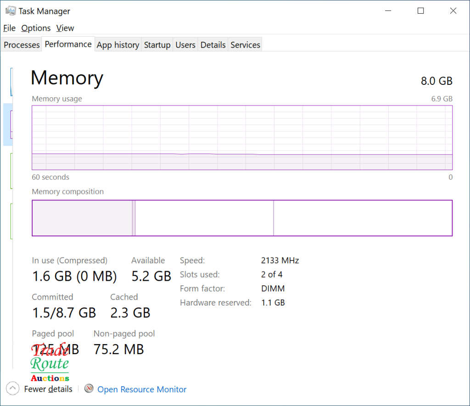Switch to the Startup tab
The height and width of the screenshot is (406, 470).
(157, 45)
